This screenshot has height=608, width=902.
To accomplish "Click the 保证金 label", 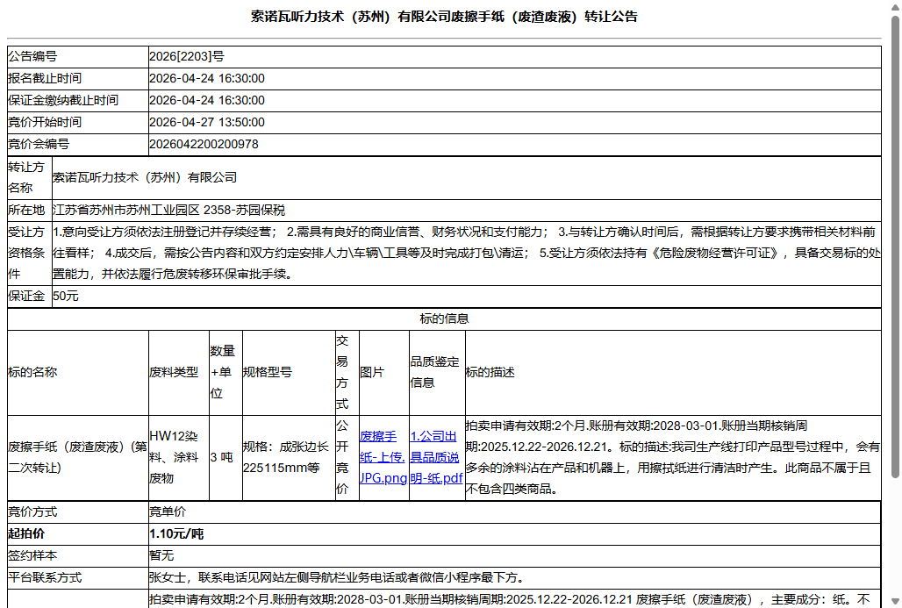I will (26, 297).
